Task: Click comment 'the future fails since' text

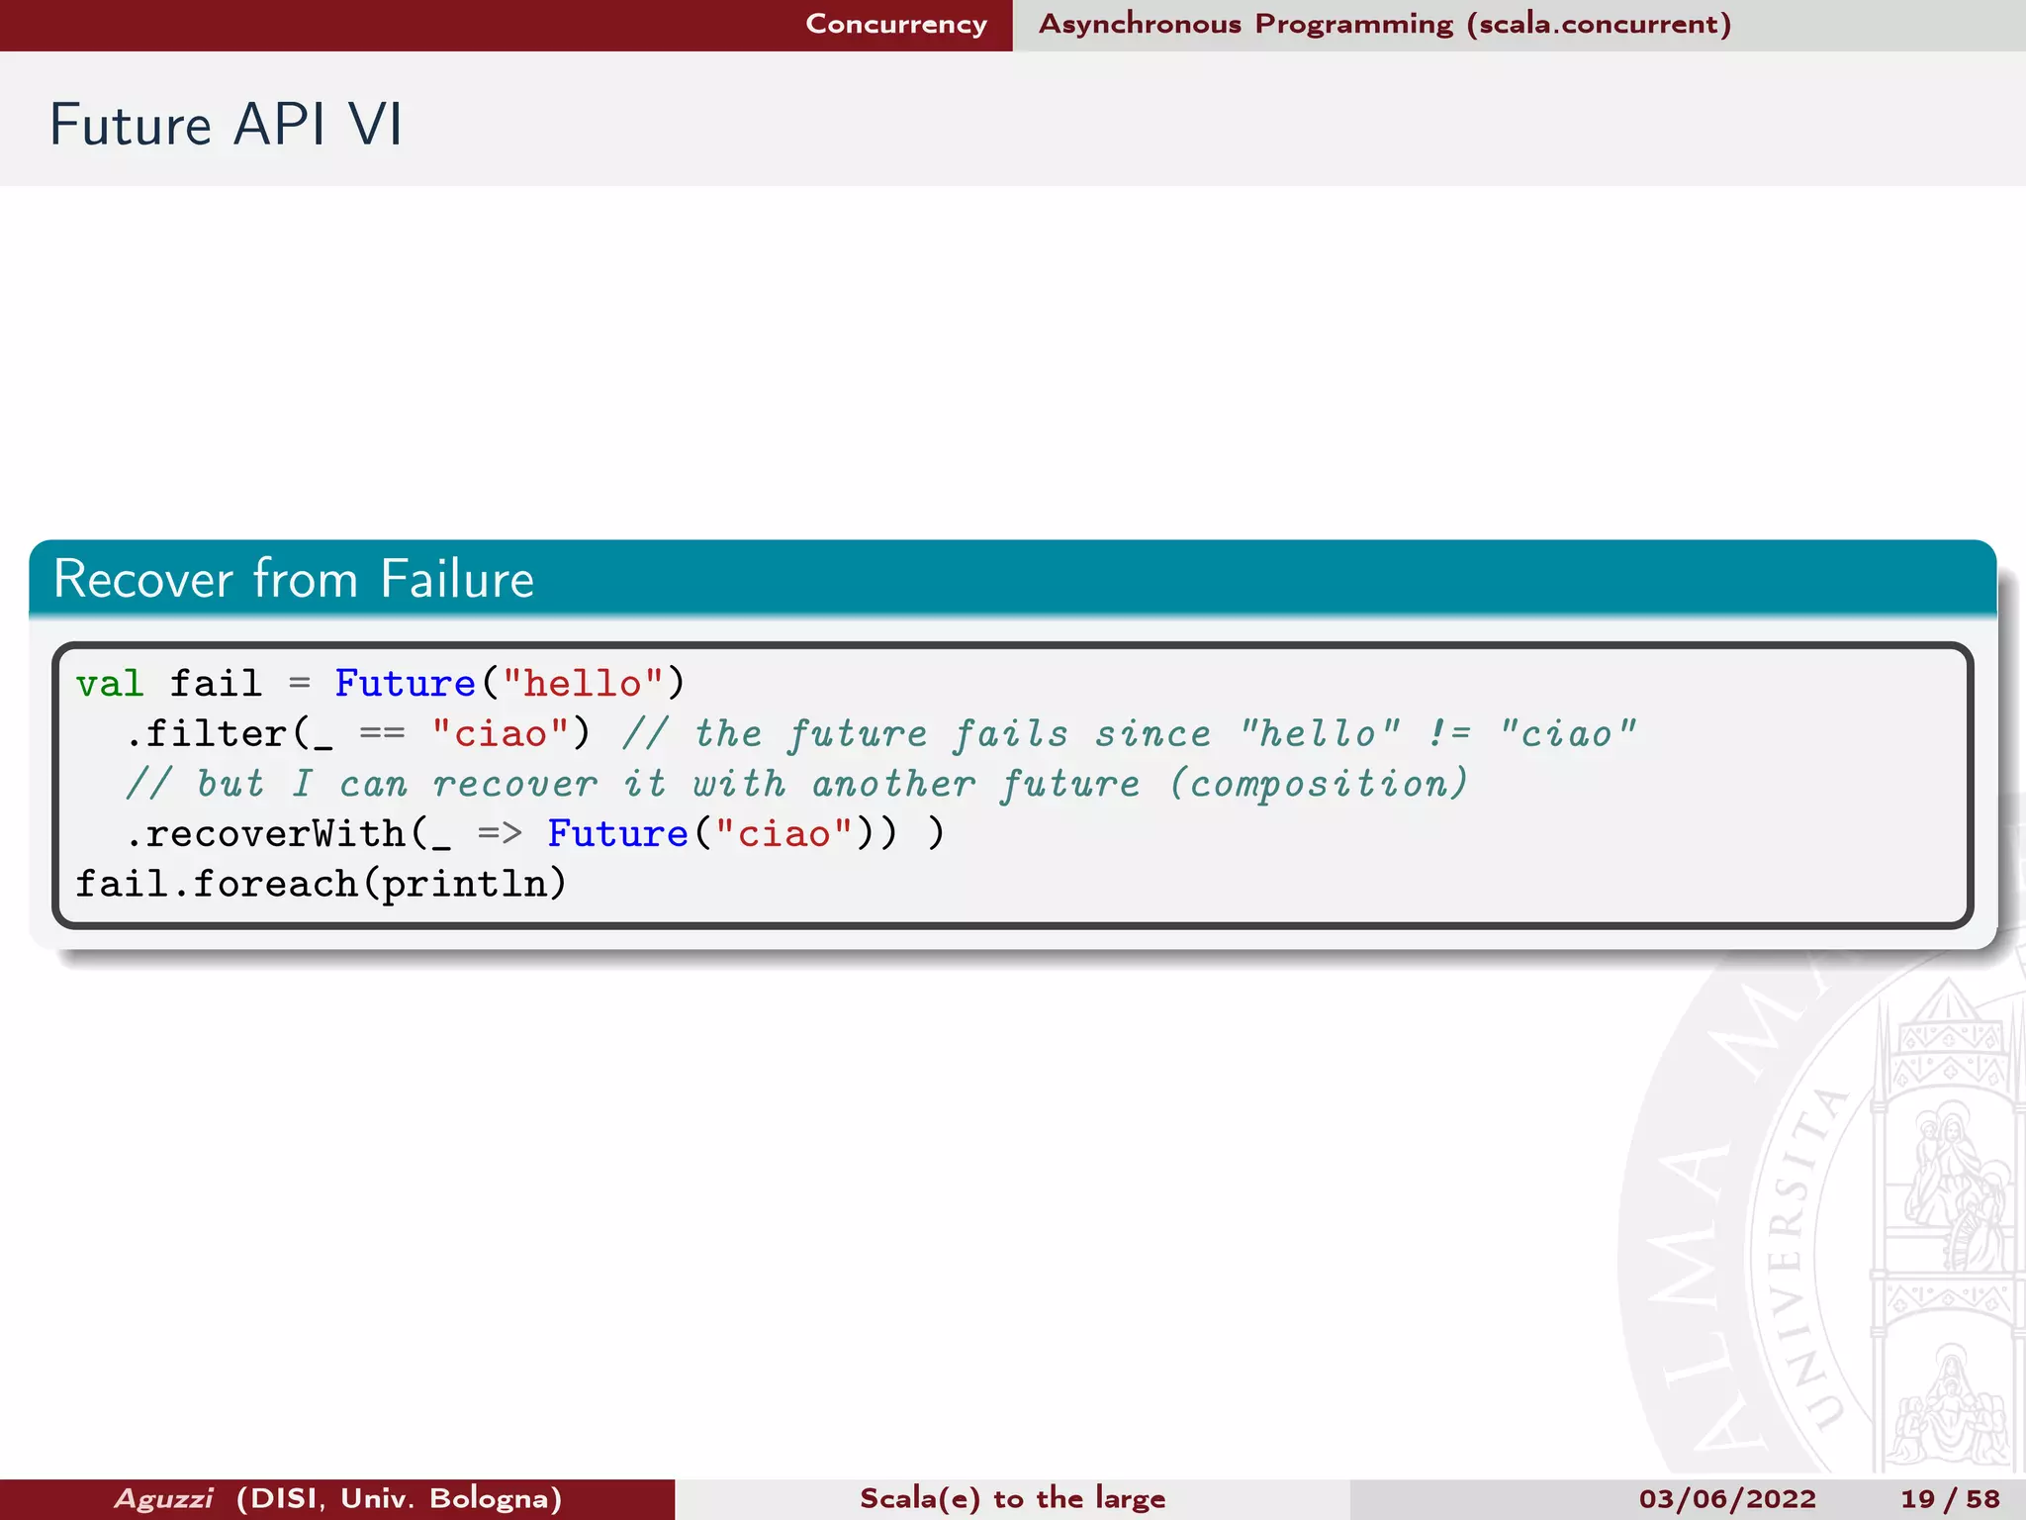Action: coord(952,733)
